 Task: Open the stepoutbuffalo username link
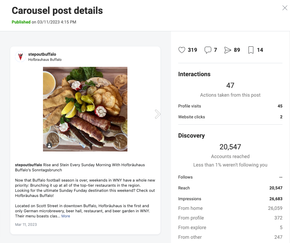pos(42,54)
